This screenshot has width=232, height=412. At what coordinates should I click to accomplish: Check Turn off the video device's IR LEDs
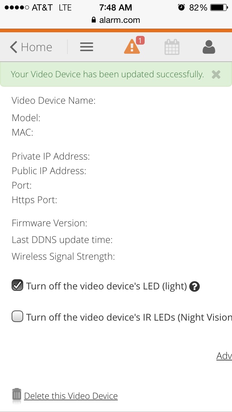pos(17,316)
